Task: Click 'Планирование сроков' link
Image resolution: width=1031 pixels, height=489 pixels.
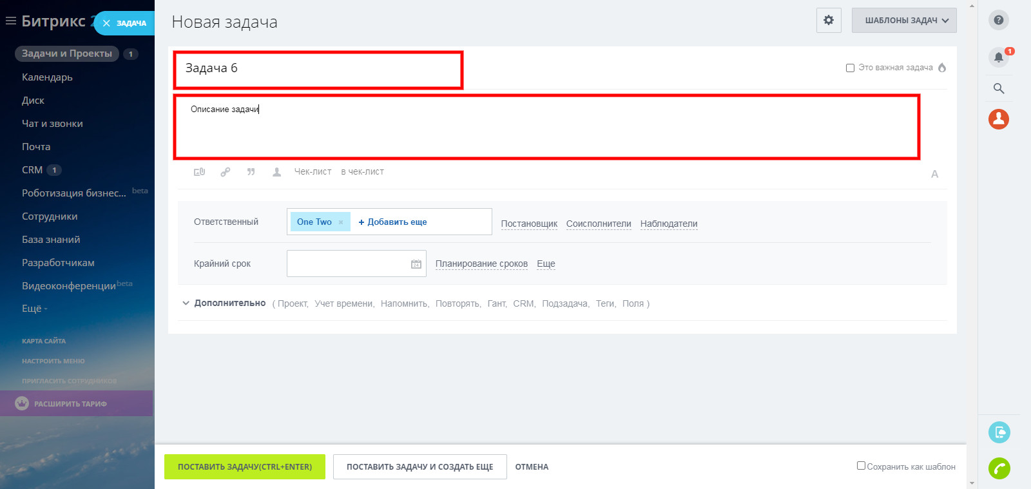Action: 481,264
